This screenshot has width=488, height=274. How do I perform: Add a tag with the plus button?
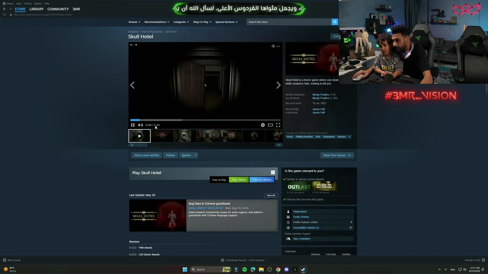[349, 137]
